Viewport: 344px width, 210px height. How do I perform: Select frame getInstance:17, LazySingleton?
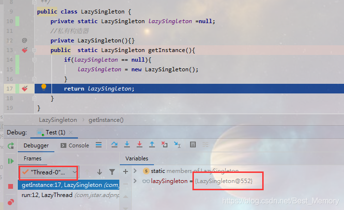69,185
